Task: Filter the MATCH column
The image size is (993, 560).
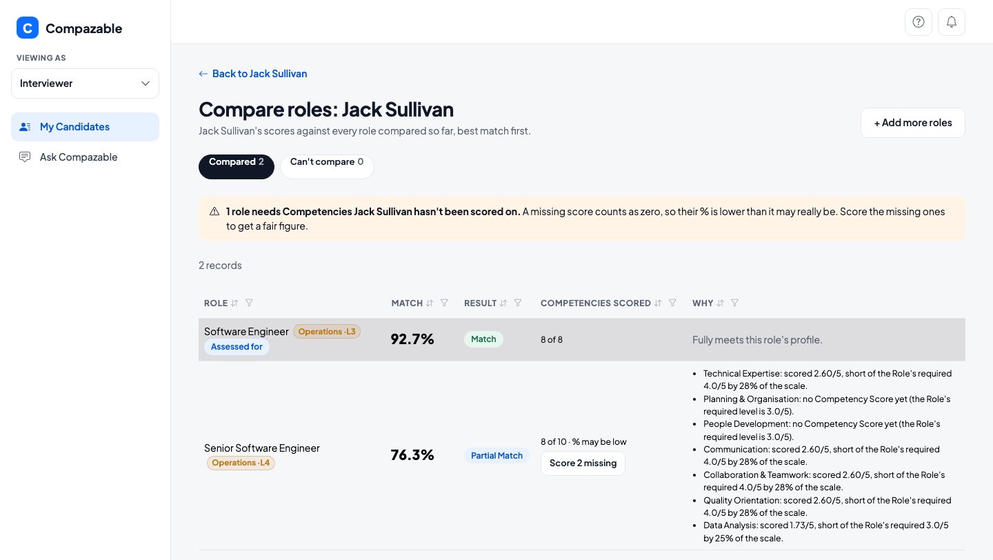Action: coord(444,303)
